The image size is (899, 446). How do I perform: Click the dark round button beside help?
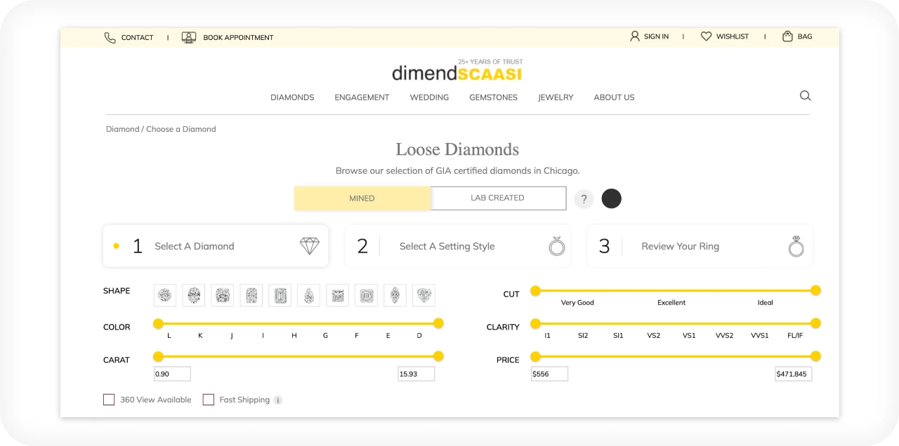coord(612,198)
